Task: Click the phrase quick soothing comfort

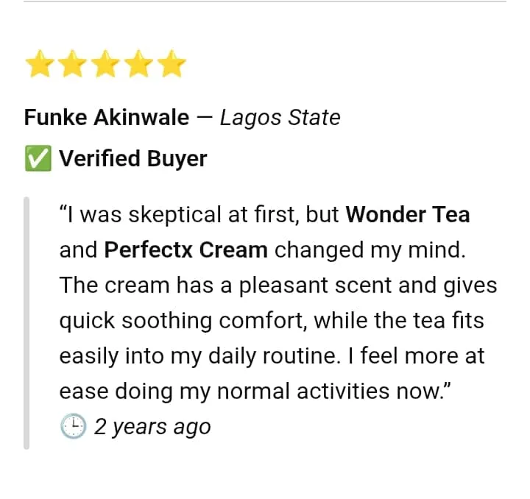Action: click(183, 321)
